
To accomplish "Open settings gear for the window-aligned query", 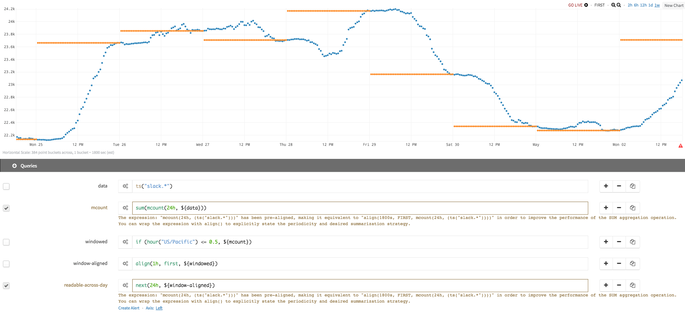I will tap(125, 263).
